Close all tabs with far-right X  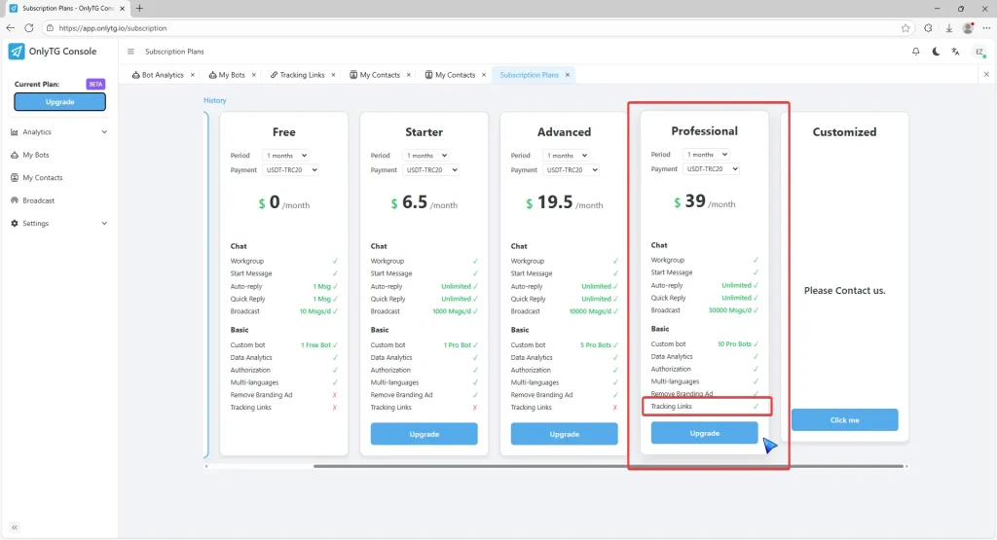pos(986,74)
